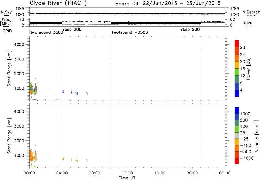The image size is (260, 180).
Task: Select the "Time UT" axis title
Action: click(x=127, y=178)
